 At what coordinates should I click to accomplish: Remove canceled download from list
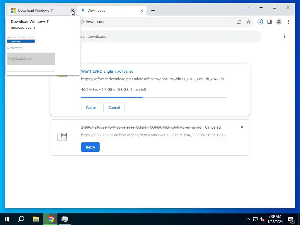(242, 127)
